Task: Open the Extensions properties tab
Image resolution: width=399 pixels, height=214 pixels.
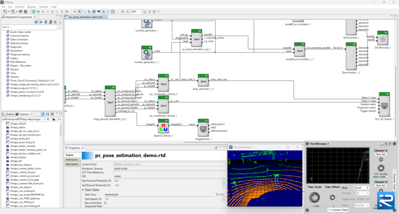Action: click(72, 159)
